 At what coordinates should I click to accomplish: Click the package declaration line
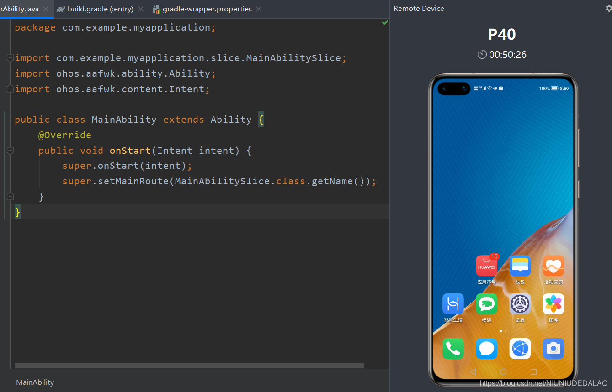(x=115, y=27)
